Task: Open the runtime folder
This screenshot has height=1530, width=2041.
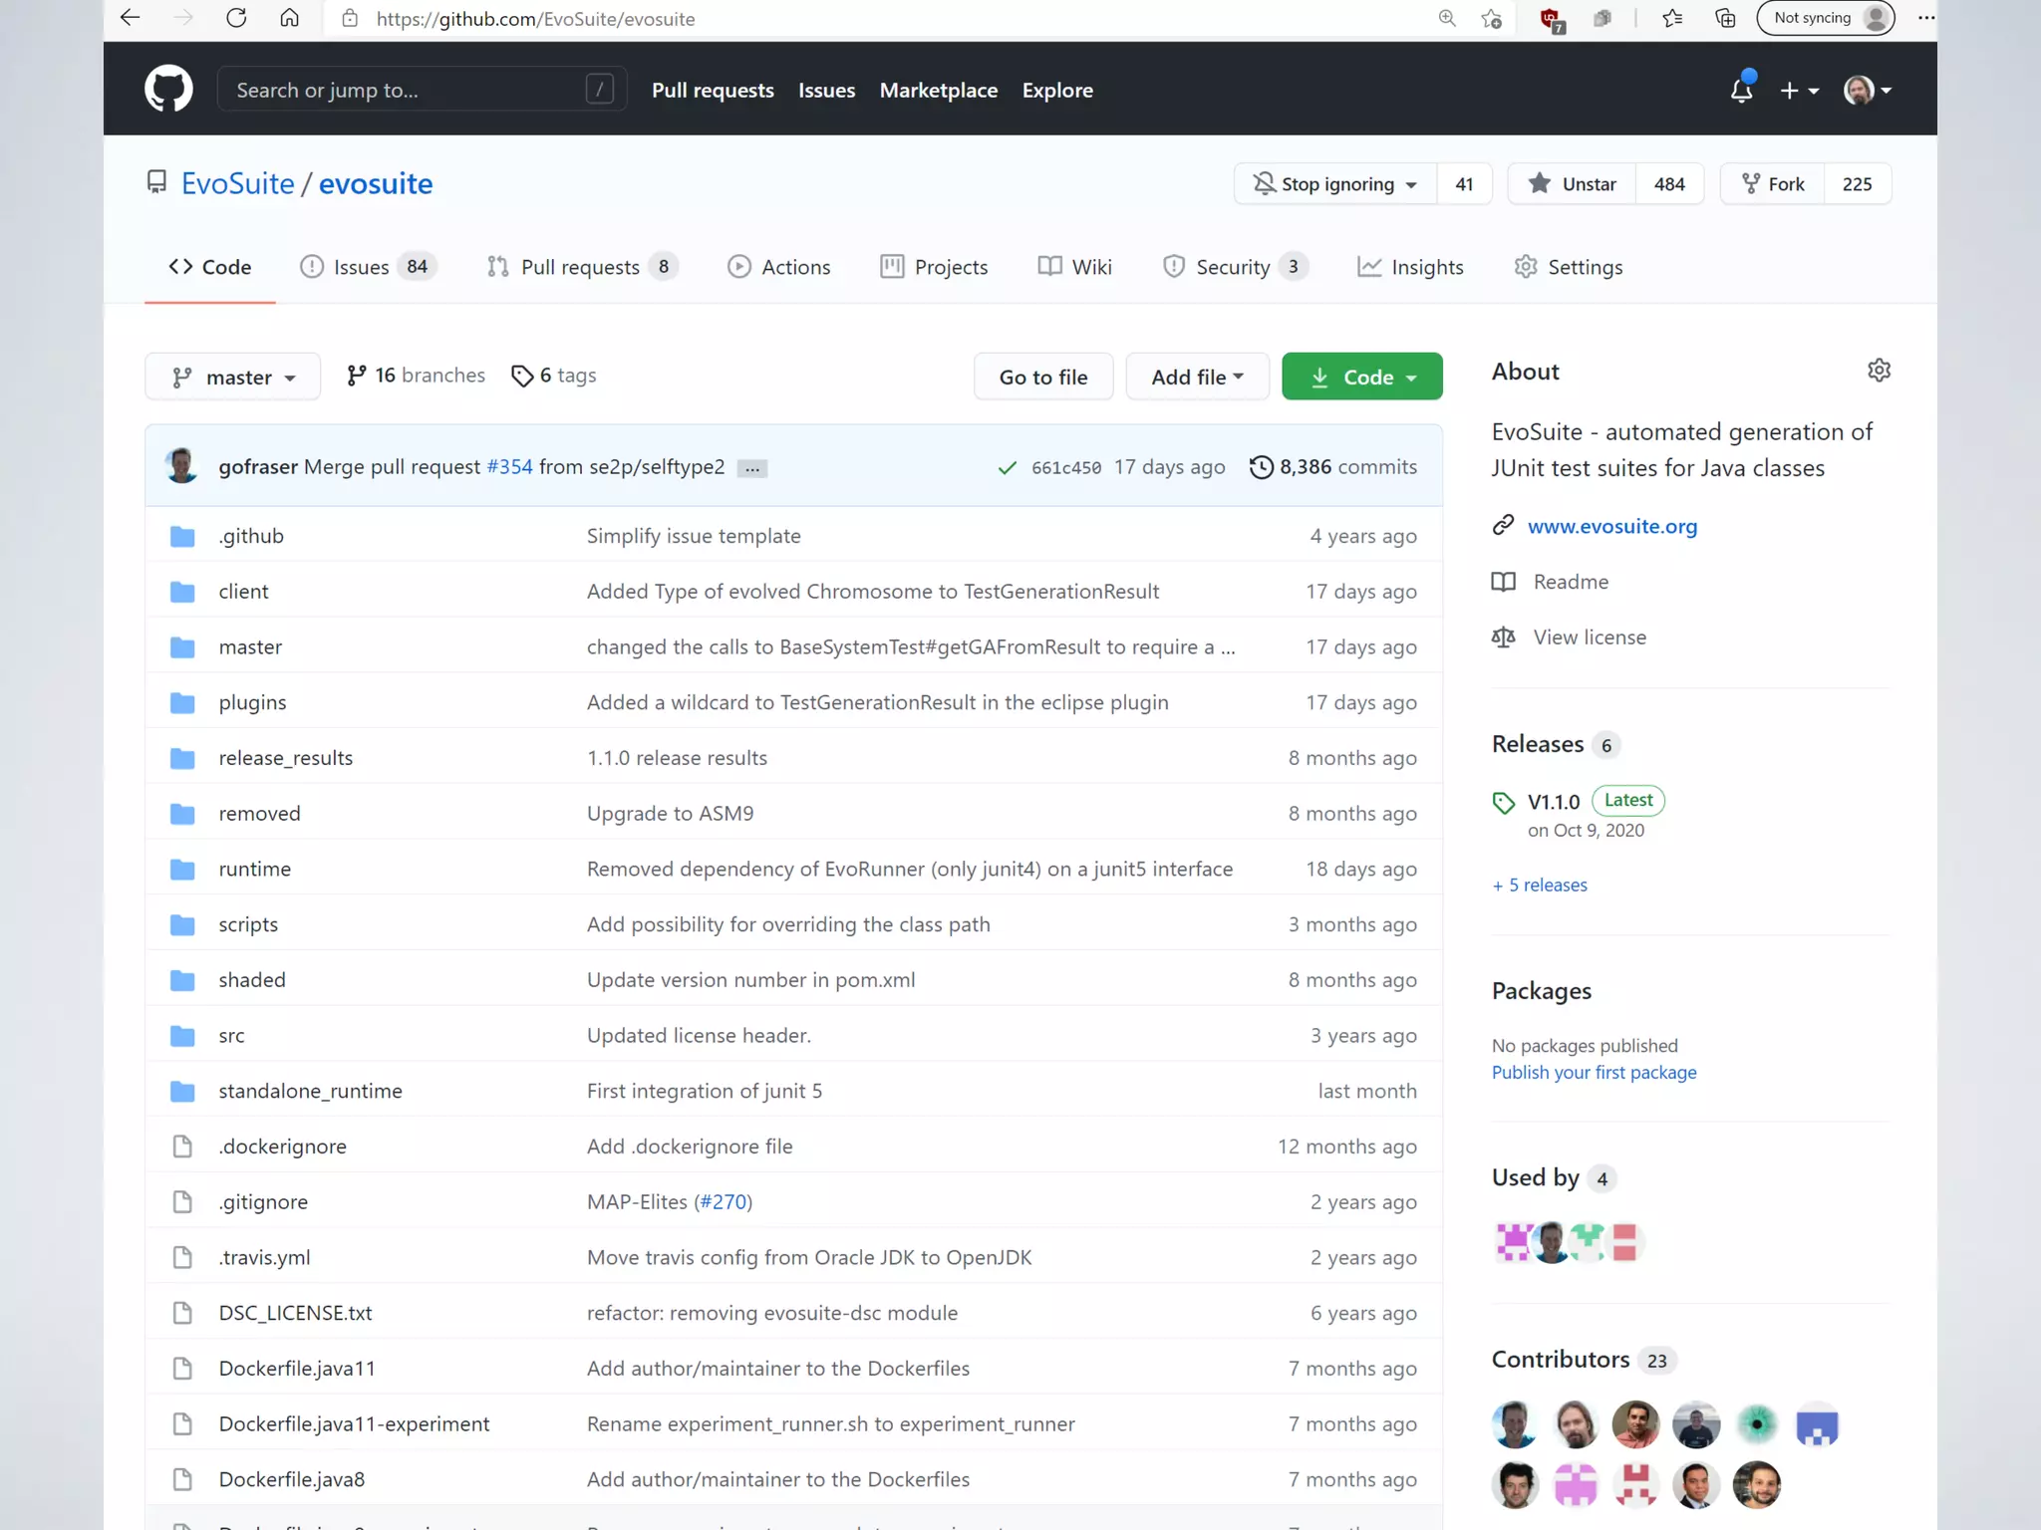Action: point(254,869)
